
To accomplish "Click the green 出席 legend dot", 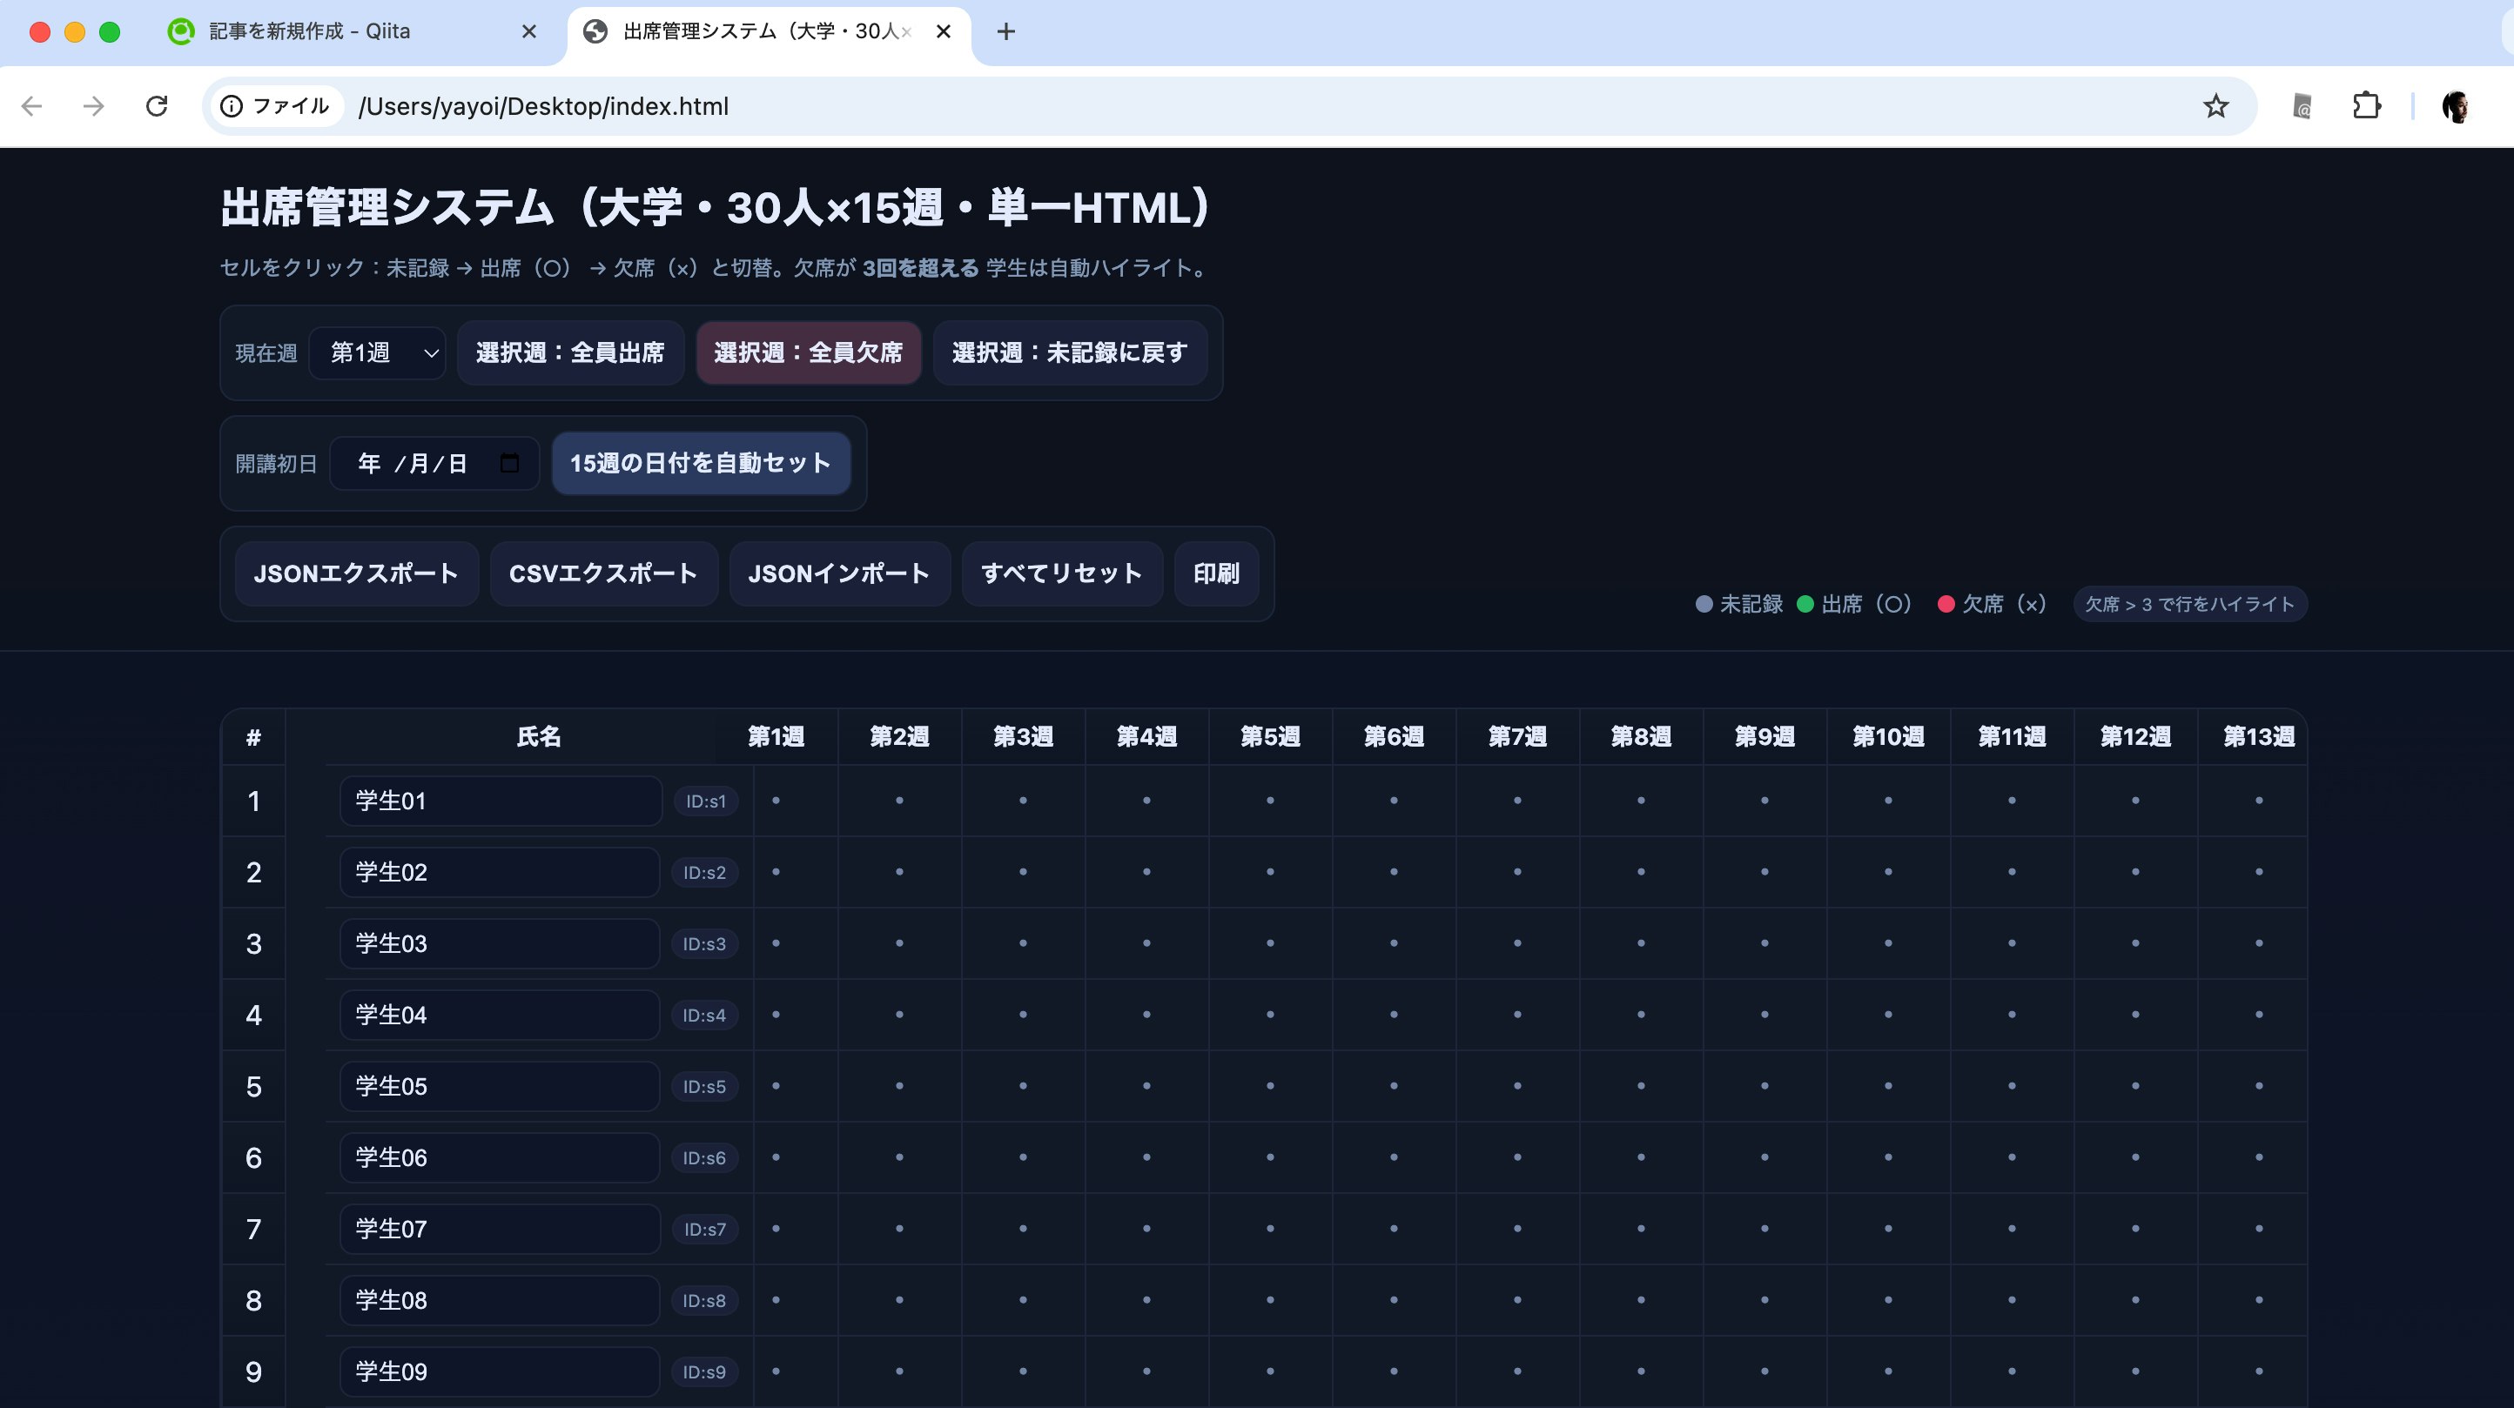I will pos(1805,604).
